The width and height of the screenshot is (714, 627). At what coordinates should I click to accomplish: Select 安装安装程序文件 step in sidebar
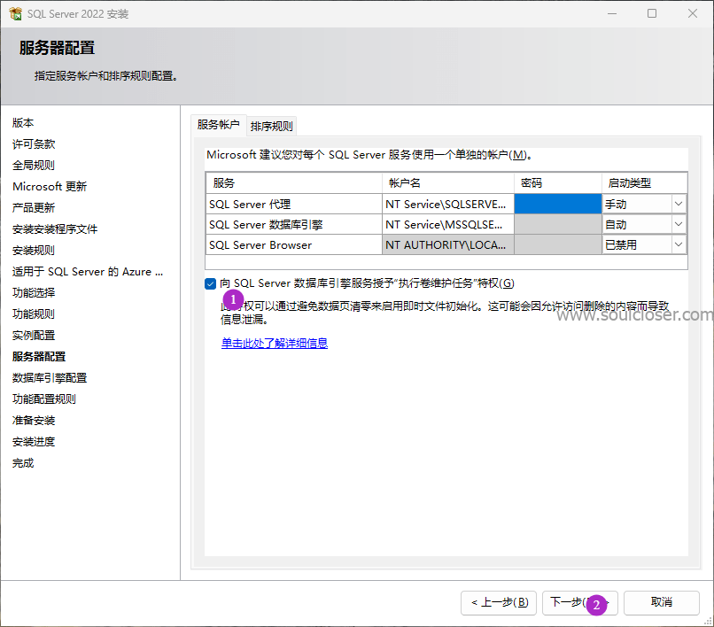click(55, 229)
